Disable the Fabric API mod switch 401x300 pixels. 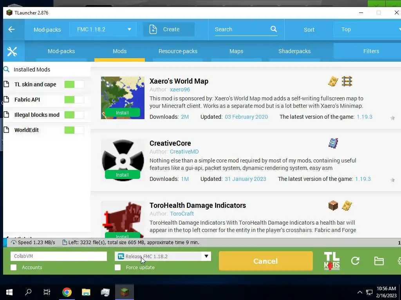pos(74,100)
